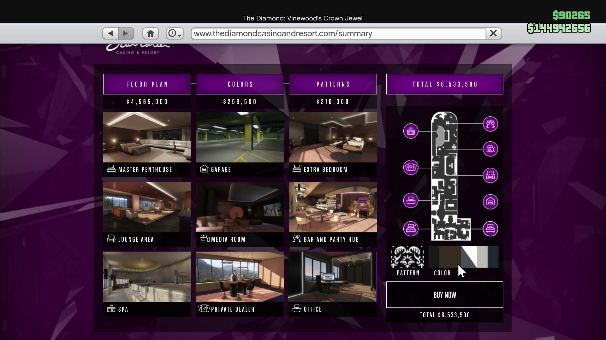Click the car icon beside Garage label
Image resolution: width=606 pixels, height=340 pixels.
point(204,169)
